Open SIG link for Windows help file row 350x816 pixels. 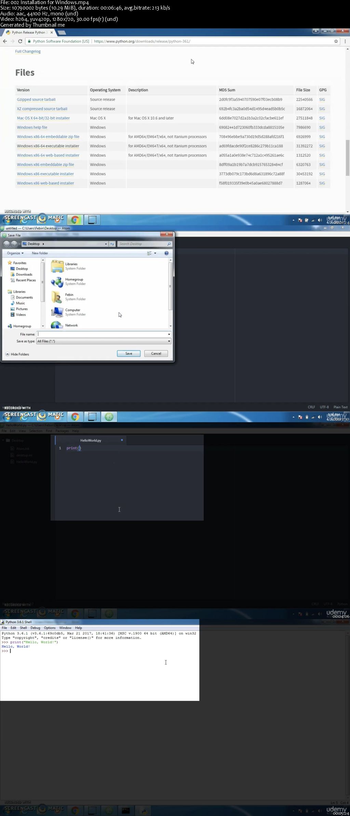point(322,128)
